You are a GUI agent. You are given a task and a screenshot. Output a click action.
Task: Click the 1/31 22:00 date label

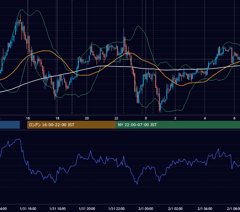point(116,209)
